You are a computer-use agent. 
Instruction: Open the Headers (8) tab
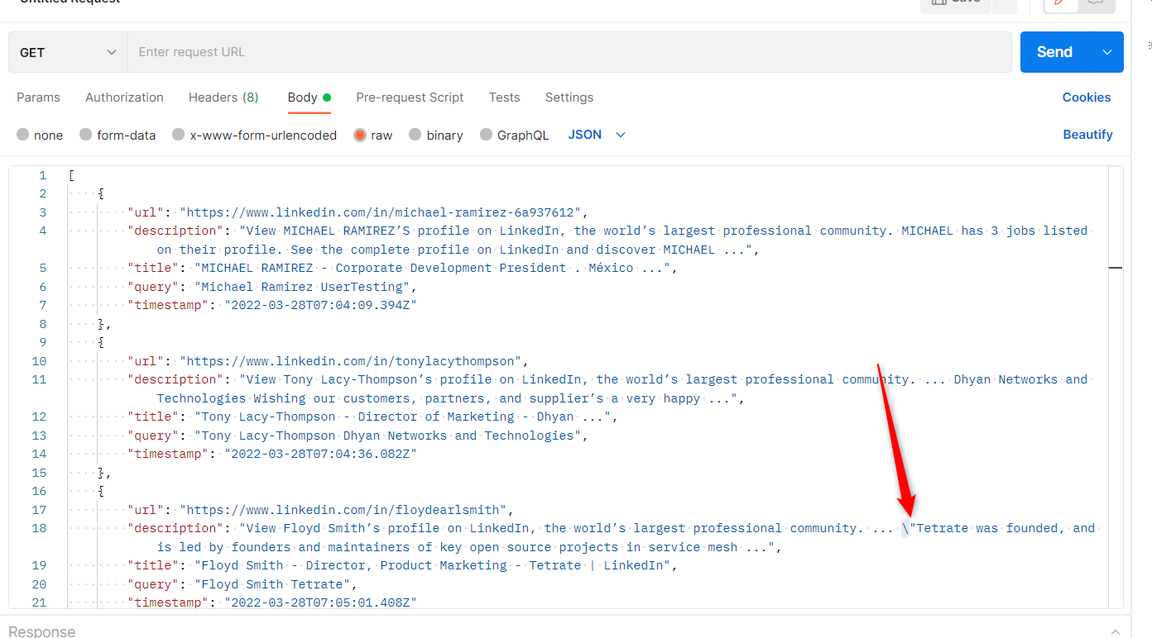[x=223, y=98]
